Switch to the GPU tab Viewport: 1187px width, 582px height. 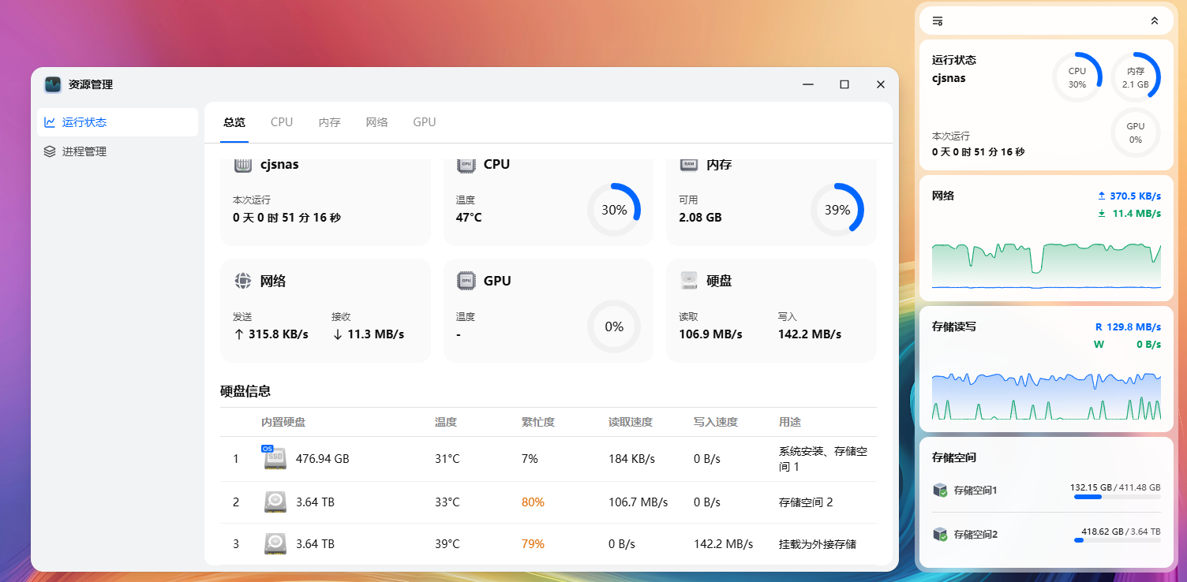pos(424,122)
